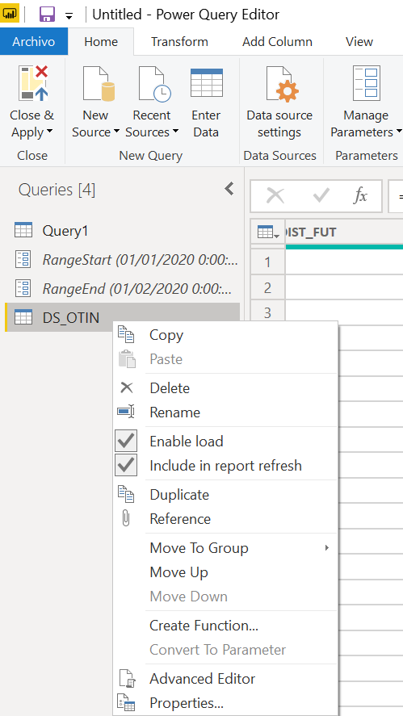This screenshot has height=716, width=403.
Task: Cancel formula edit with the X icon
Action: 275,196
